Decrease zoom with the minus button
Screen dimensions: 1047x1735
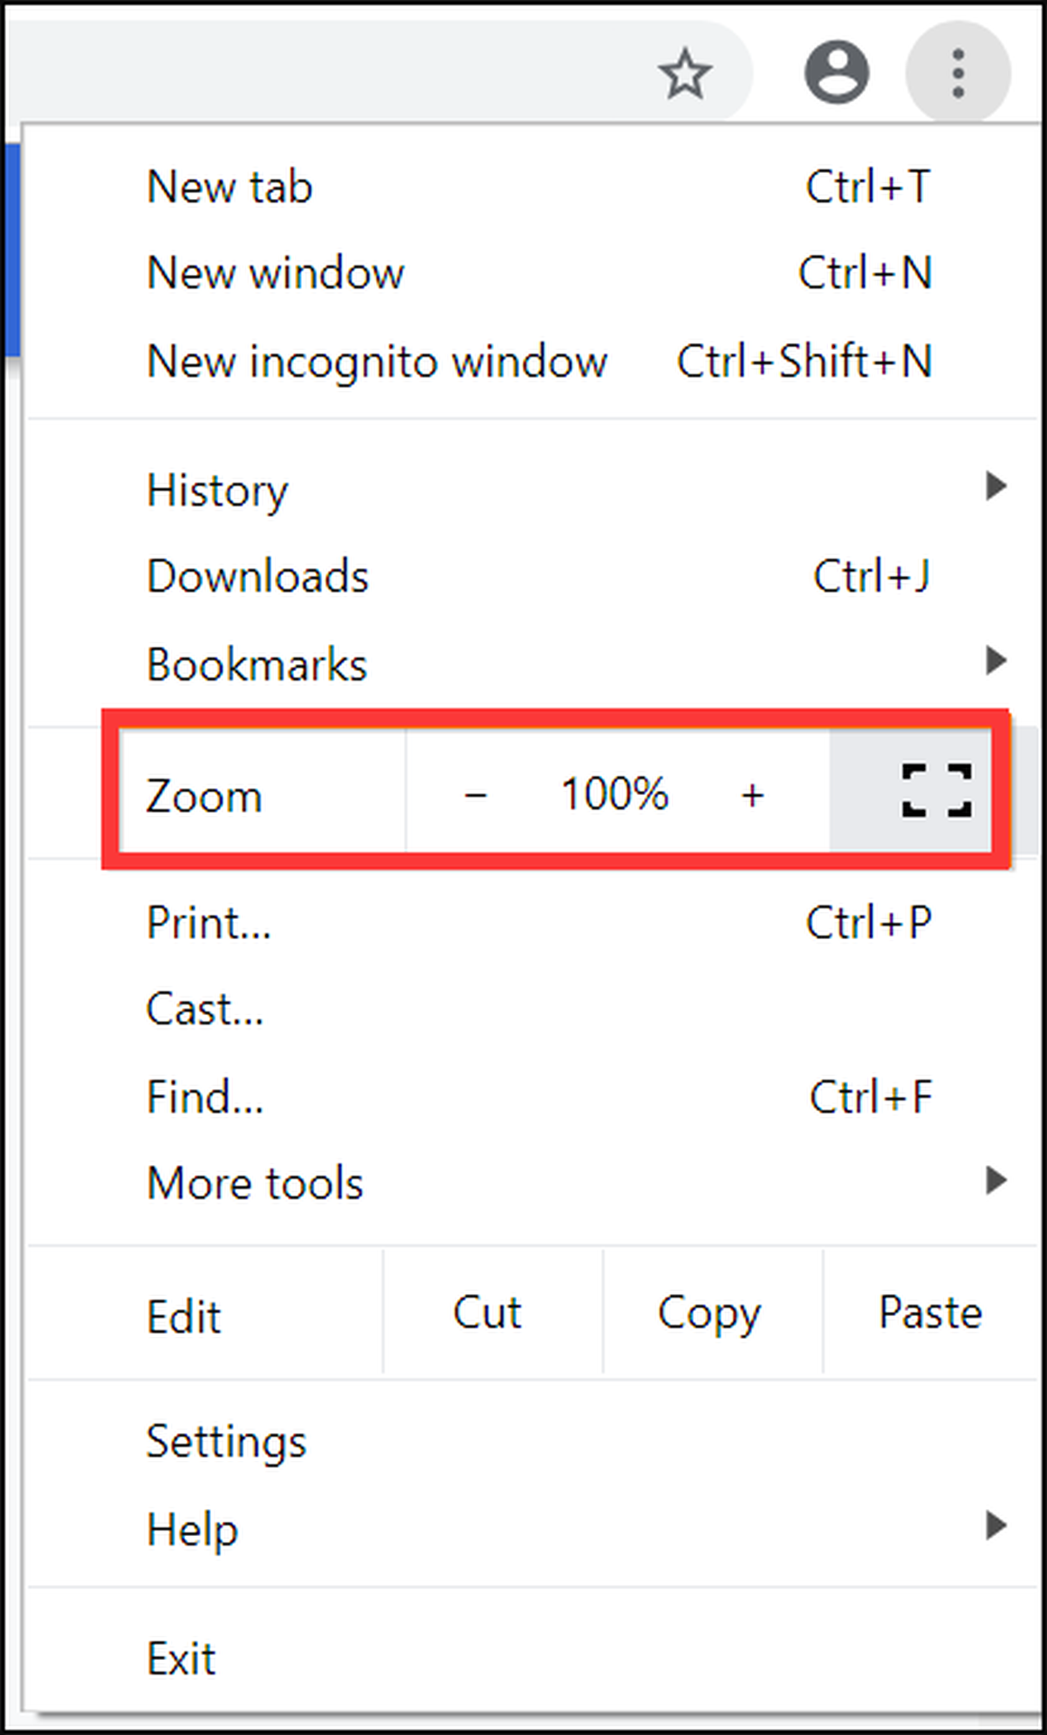coord(476,794)
